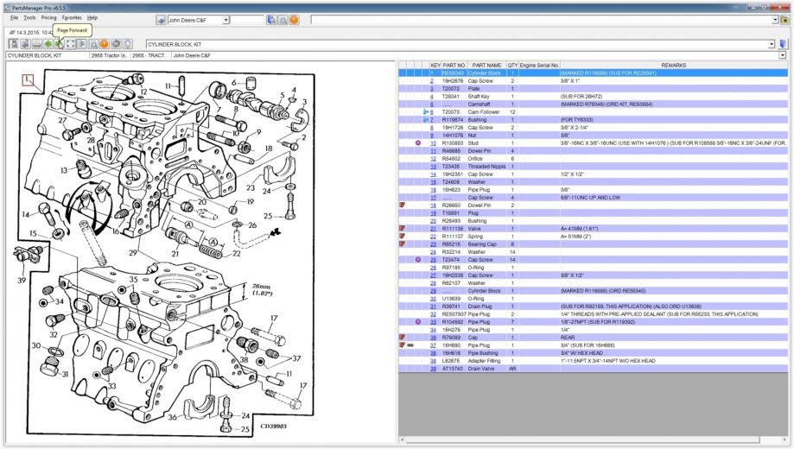Go back with the green left arrow
794x449 pixels.
48,44
